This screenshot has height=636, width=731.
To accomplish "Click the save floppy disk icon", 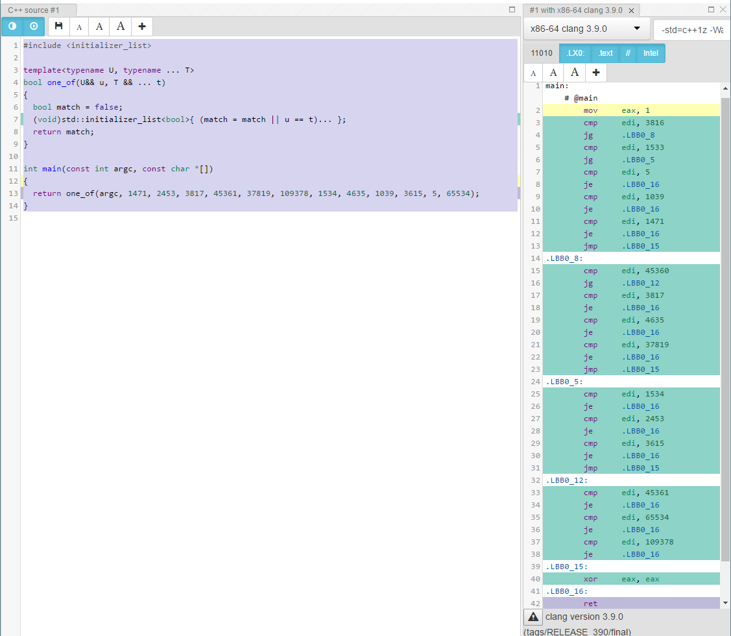I will click(59, 27).
